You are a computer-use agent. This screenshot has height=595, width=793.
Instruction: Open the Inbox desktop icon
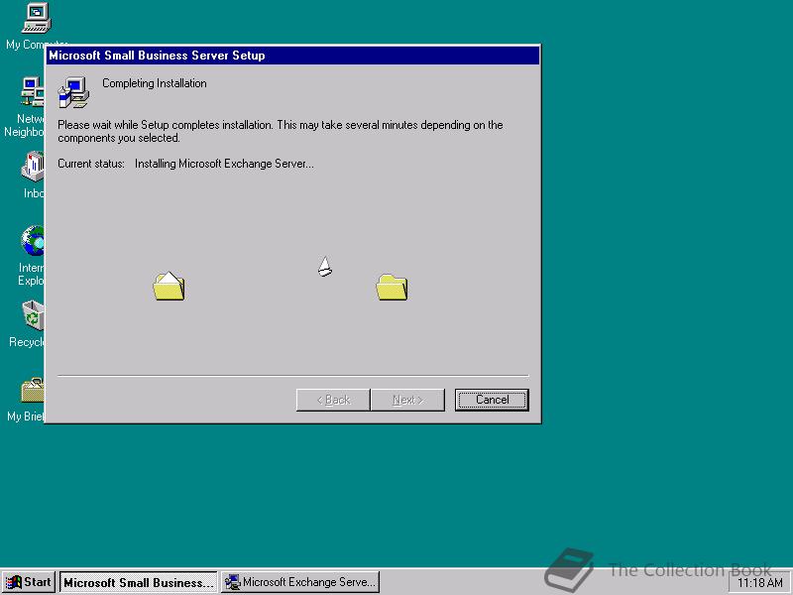(x=33, y=167)
